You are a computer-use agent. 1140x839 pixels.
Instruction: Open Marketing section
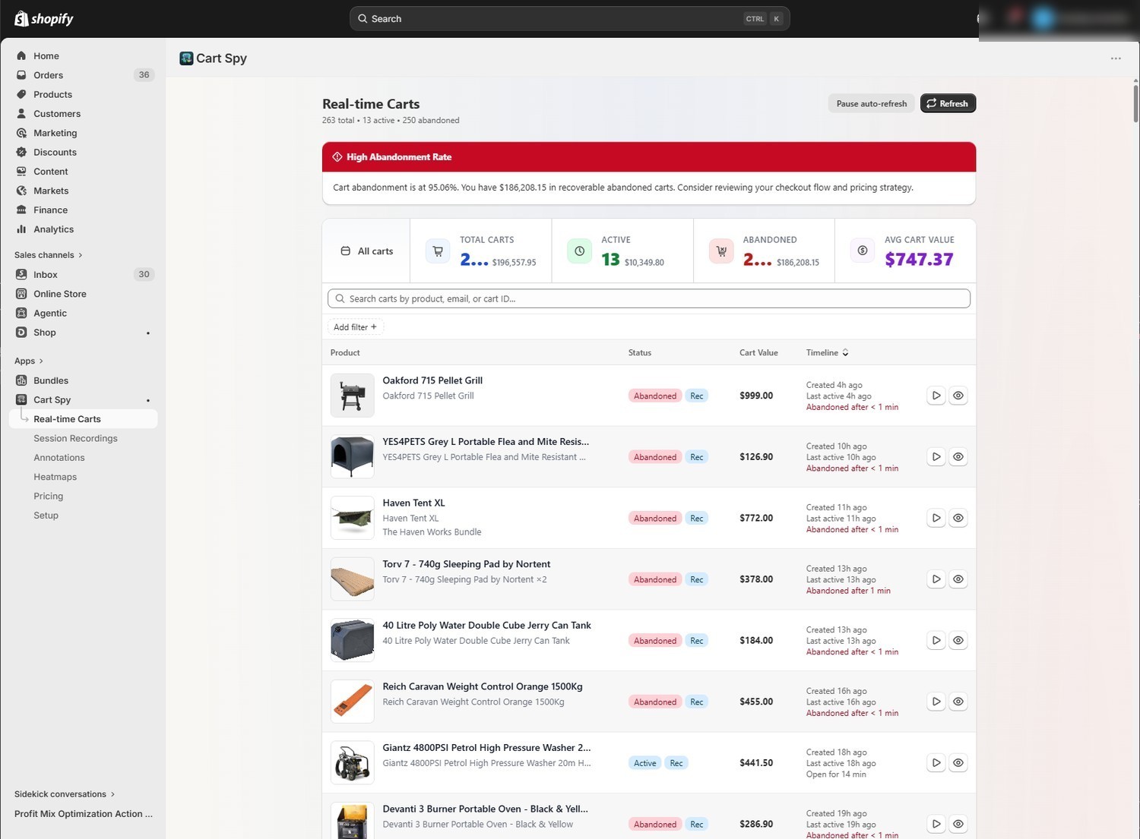[55, 133]
